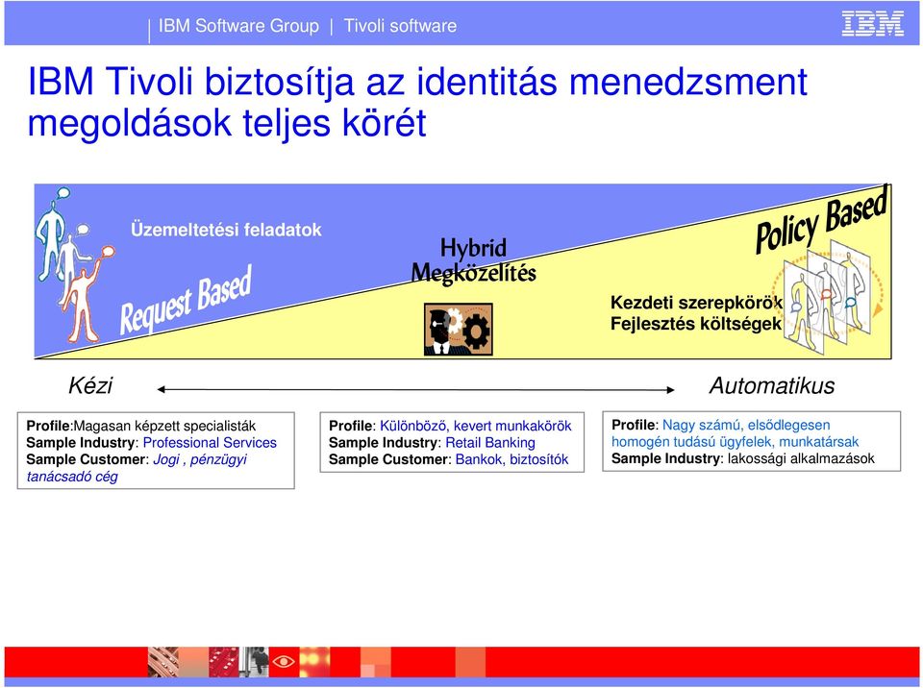This screenshot has width=923, height=688.
Task: Click 'Professional Services' industry text
Action: [x=210, y=443]
